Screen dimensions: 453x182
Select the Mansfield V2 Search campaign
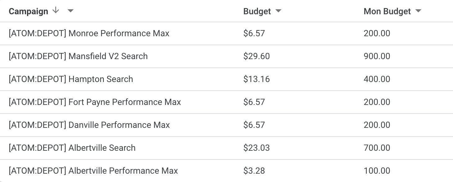click(78, 56)
